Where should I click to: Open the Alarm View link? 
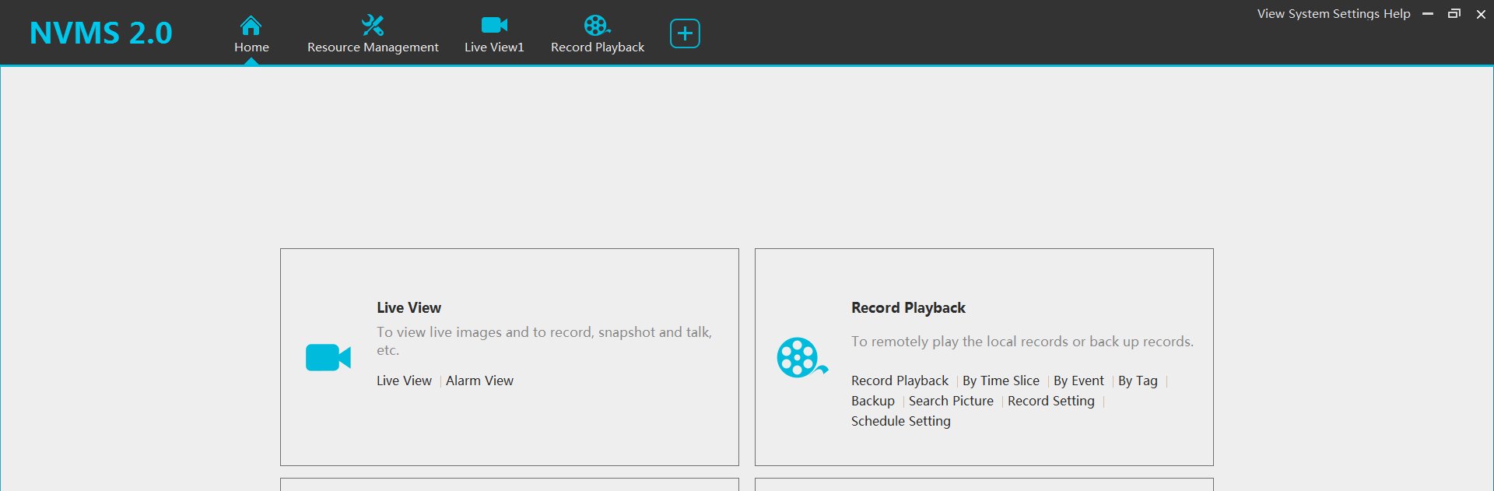click(x=479, y=381)
